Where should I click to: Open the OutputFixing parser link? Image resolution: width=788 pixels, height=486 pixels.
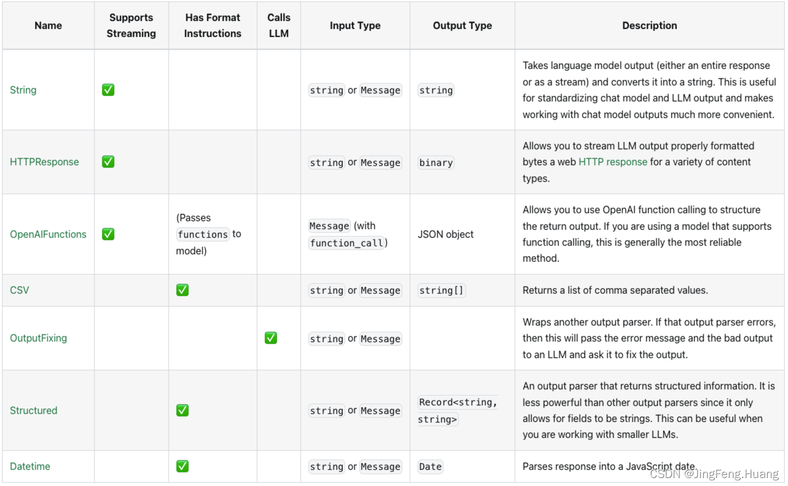tap(39, 338)
